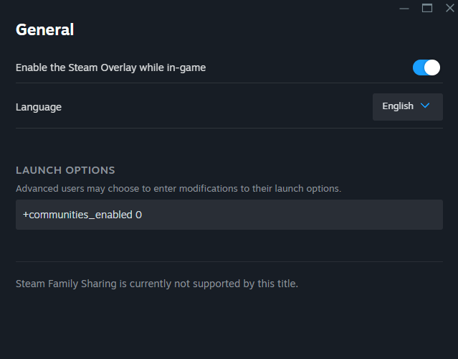
Task: Minimize the Steam properties window
Action: [x=404, y=9]
